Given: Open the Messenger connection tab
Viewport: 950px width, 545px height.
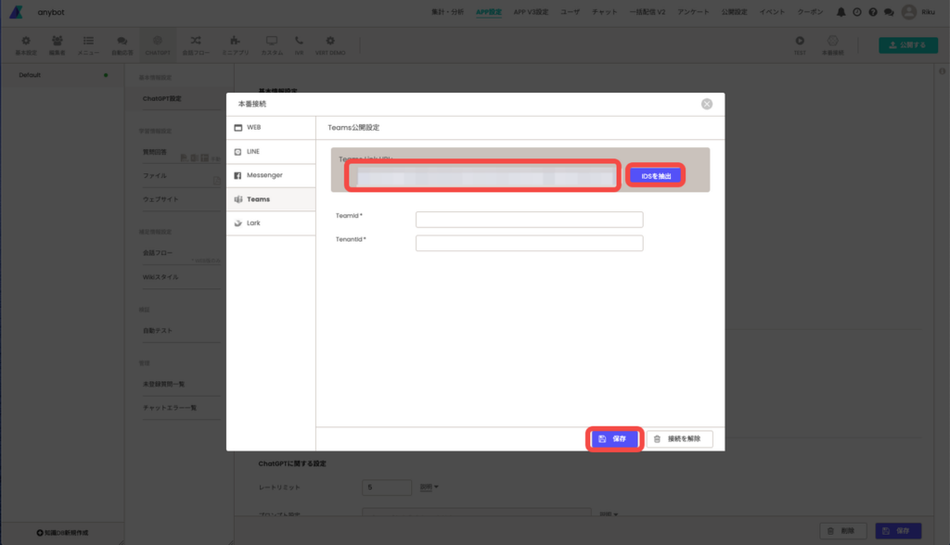Looking at the screenshot, I should 271,175.
